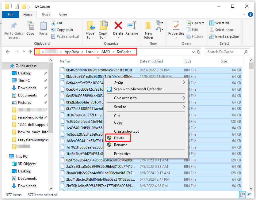Click the address bar Refresh button
The width and height of the screenshot is (256, 200).
point(199,52)
